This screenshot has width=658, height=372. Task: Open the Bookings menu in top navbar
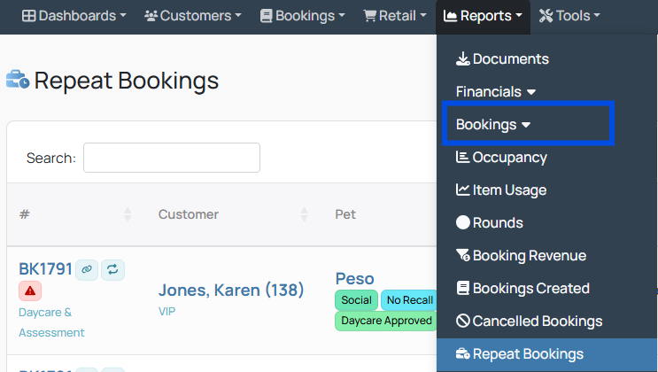pyautogui.click(x=303, y=16)
